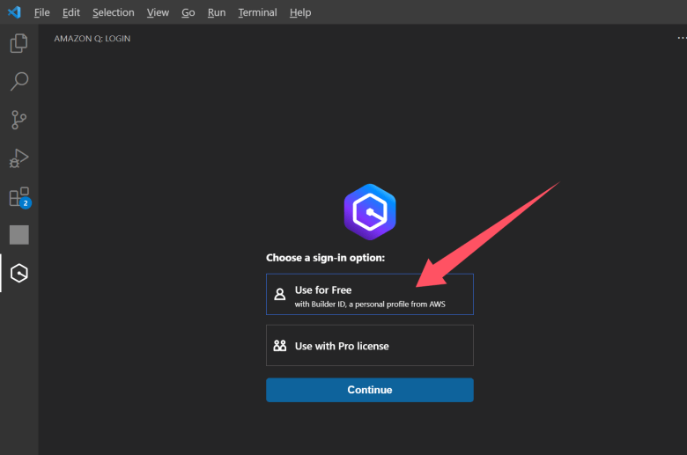687x455 pixels.
Task: Open the Edit menu
Action: coord(71,12)
